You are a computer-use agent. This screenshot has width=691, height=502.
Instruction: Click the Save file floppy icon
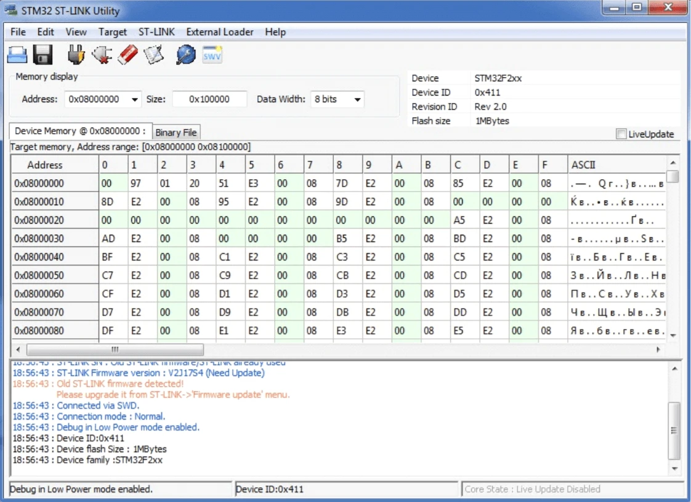tap(42, 55)
